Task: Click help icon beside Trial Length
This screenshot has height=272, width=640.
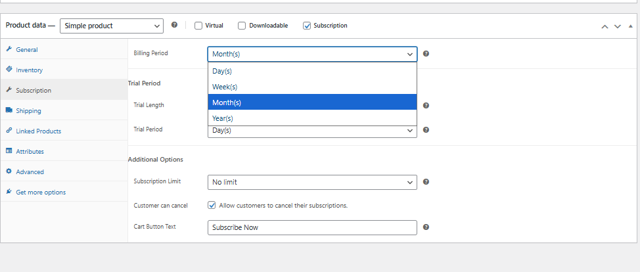Action: [x=426, y=105]
